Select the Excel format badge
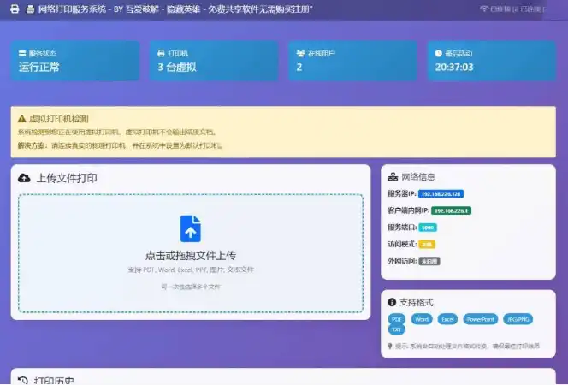This screenshot has height=385, width=568. click(x=447, y=319)
